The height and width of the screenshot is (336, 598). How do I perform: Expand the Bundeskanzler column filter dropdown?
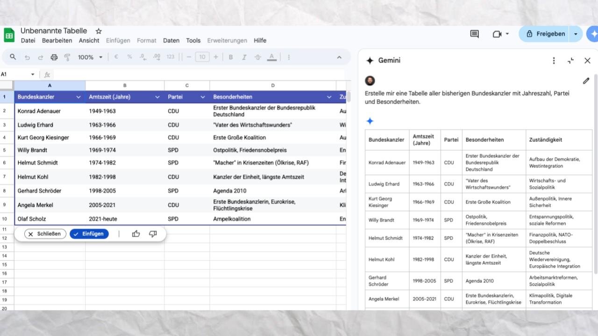click(78, 97)
